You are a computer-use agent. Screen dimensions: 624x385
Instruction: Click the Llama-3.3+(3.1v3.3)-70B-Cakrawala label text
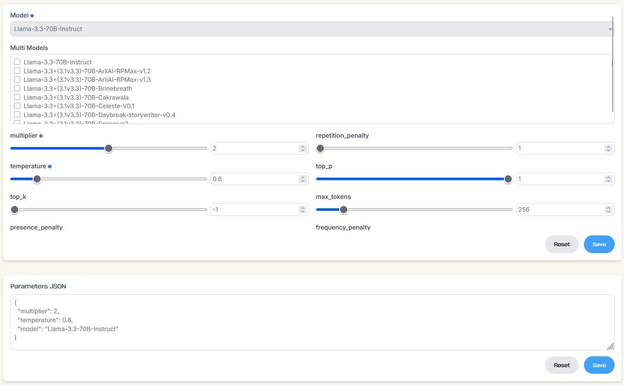(x=76, y=97)
